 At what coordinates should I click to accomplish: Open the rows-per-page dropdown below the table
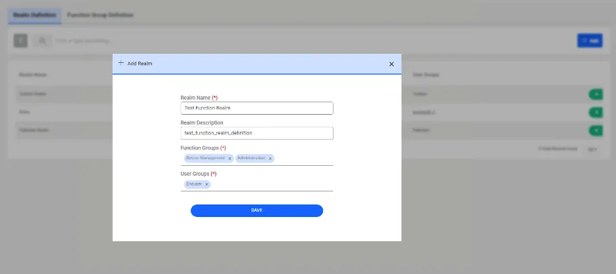592,149
